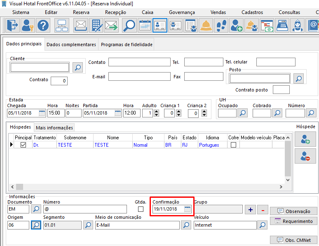Click the UH Cobrado search magnifier
319x246 pixels.
277,113
